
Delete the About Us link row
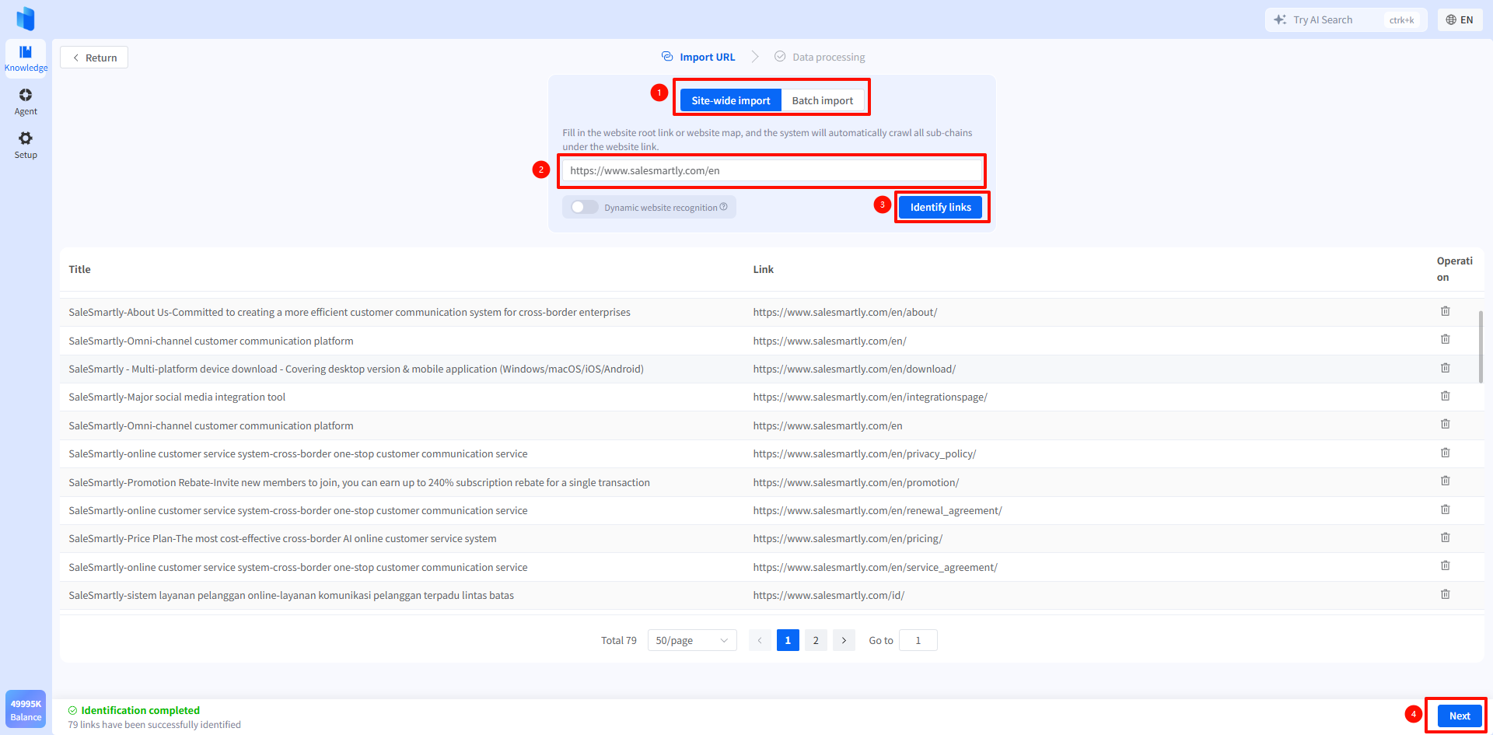pyautogui.click(x=1445, y=311)
